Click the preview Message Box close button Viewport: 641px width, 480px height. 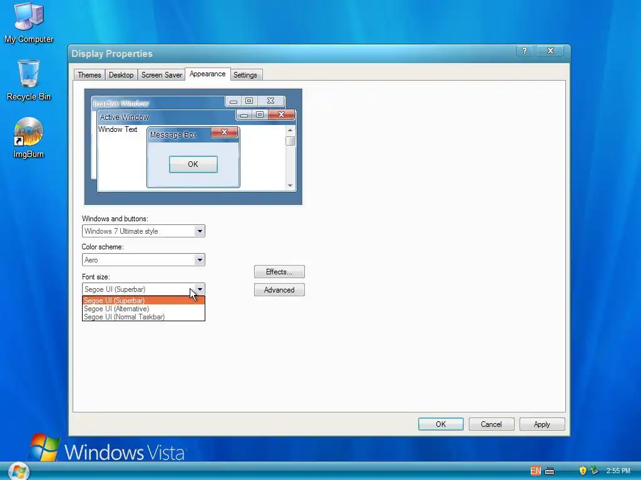224,132
